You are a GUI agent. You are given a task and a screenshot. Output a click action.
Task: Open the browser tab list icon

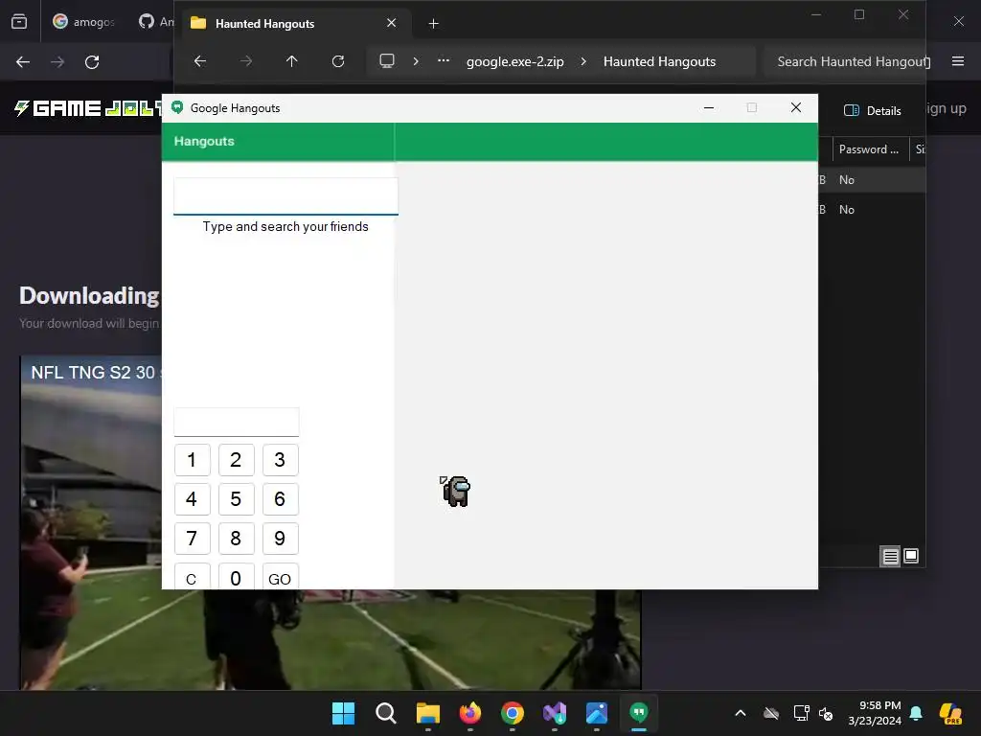point(19,22)
